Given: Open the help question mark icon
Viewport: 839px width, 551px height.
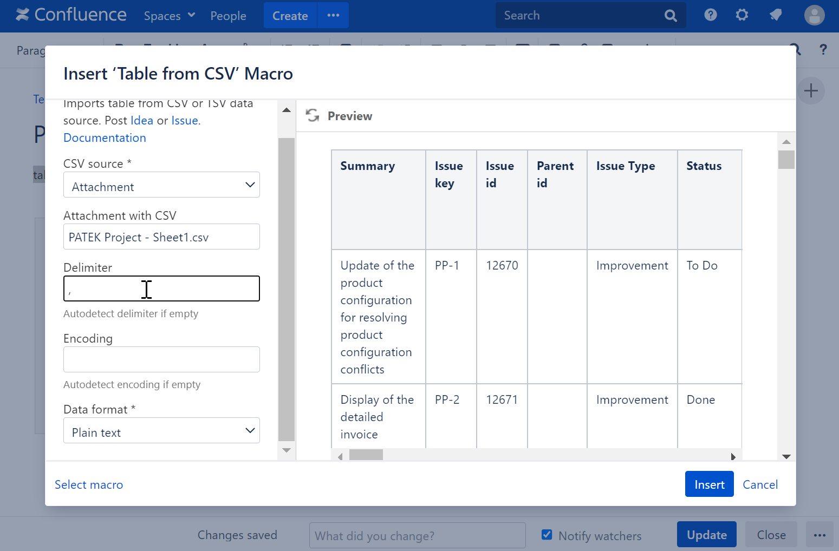Looking at the screenshot, I should pyautogui.click(x=710, y=15).
